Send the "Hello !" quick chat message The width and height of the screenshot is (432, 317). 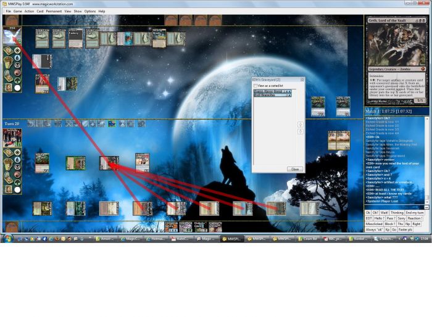point(379,218)
